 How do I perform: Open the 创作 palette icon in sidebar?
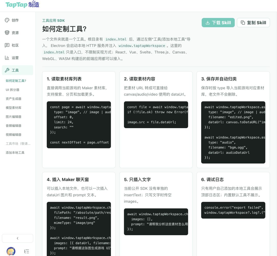[7, 20]
